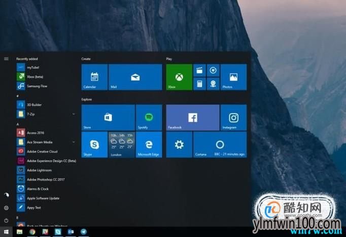Image resolution: width=346 pixels, height=237 pixels.
Task: Open File Explorer from the taskbar
Action: [x=19, y=232]
